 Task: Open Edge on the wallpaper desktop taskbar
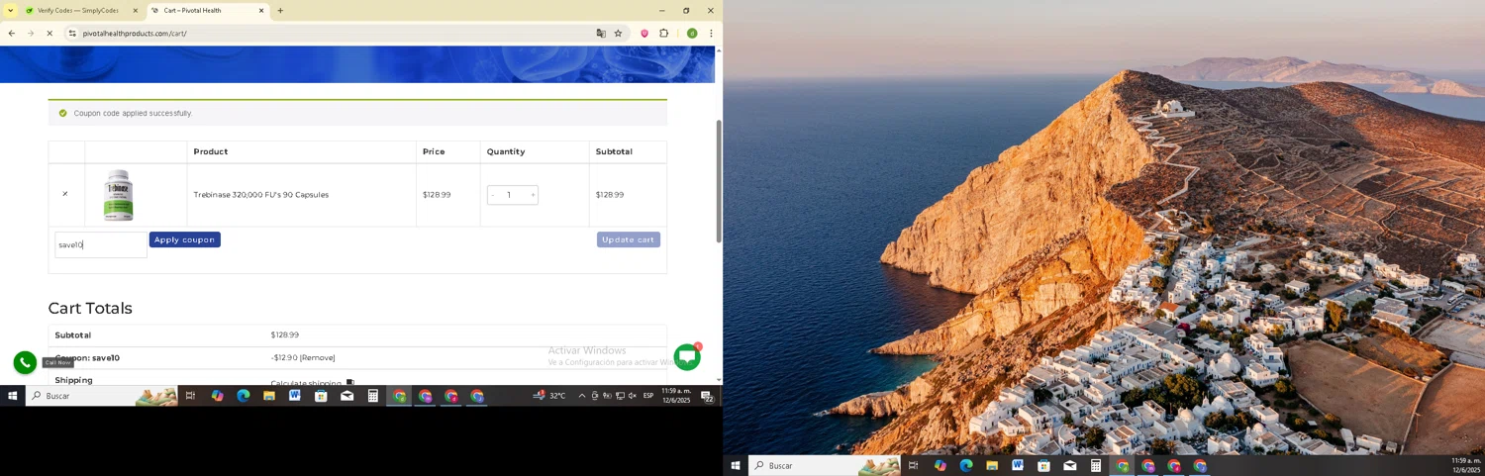(x=966, y=466)
